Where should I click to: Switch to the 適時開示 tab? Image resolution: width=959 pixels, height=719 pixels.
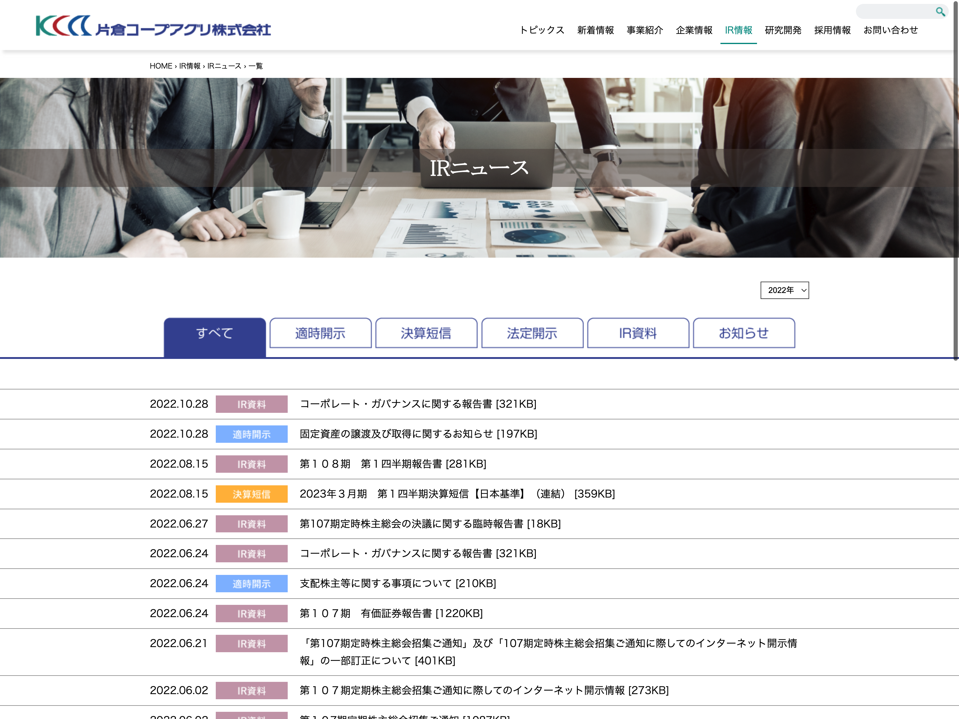(x=320, y=333)
